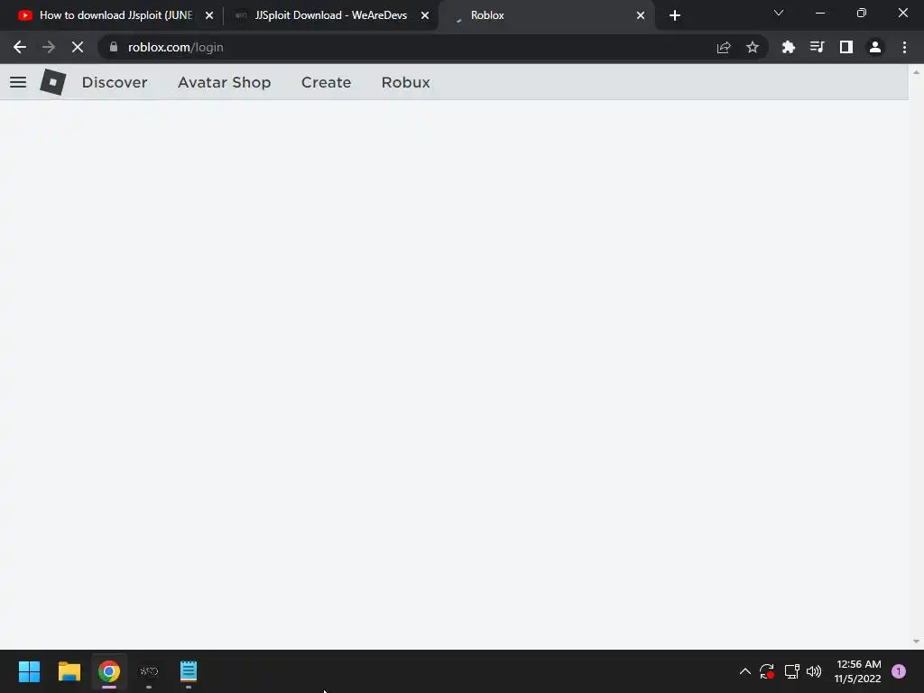View site information via lock icon
This screenshot has height=693, width=924.
[x=114, y=47]
